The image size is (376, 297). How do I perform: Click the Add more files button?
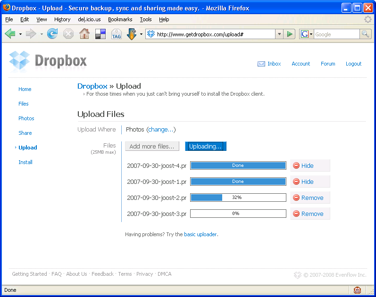click(x=152, y=146)
